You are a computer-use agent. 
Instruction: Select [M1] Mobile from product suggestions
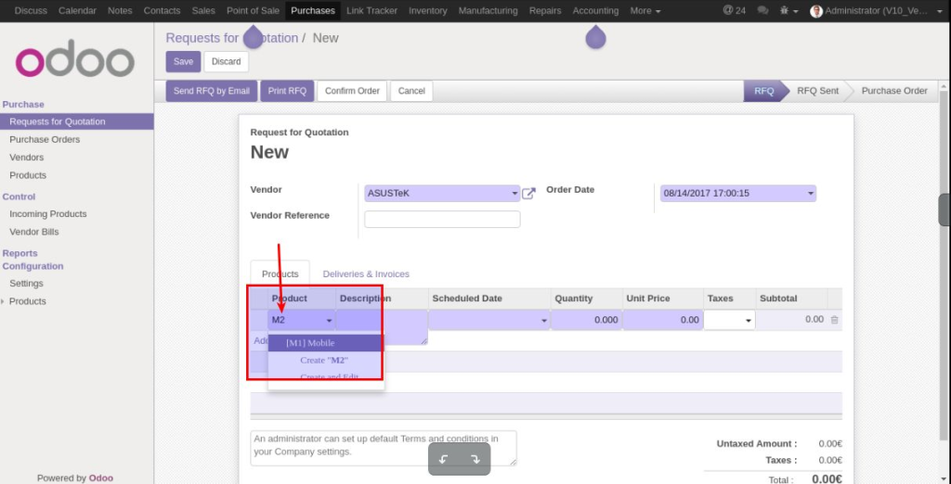310,343
